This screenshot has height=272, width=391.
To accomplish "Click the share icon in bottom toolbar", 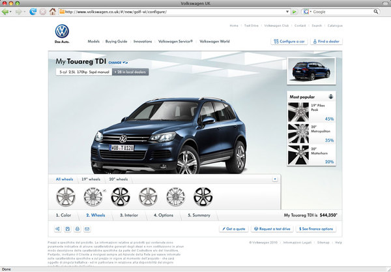I will click(x=58, y=229).
